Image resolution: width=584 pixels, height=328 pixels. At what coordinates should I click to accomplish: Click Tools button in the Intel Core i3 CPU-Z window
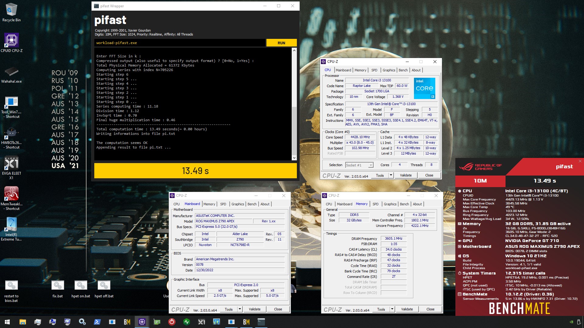pos(380,175)
